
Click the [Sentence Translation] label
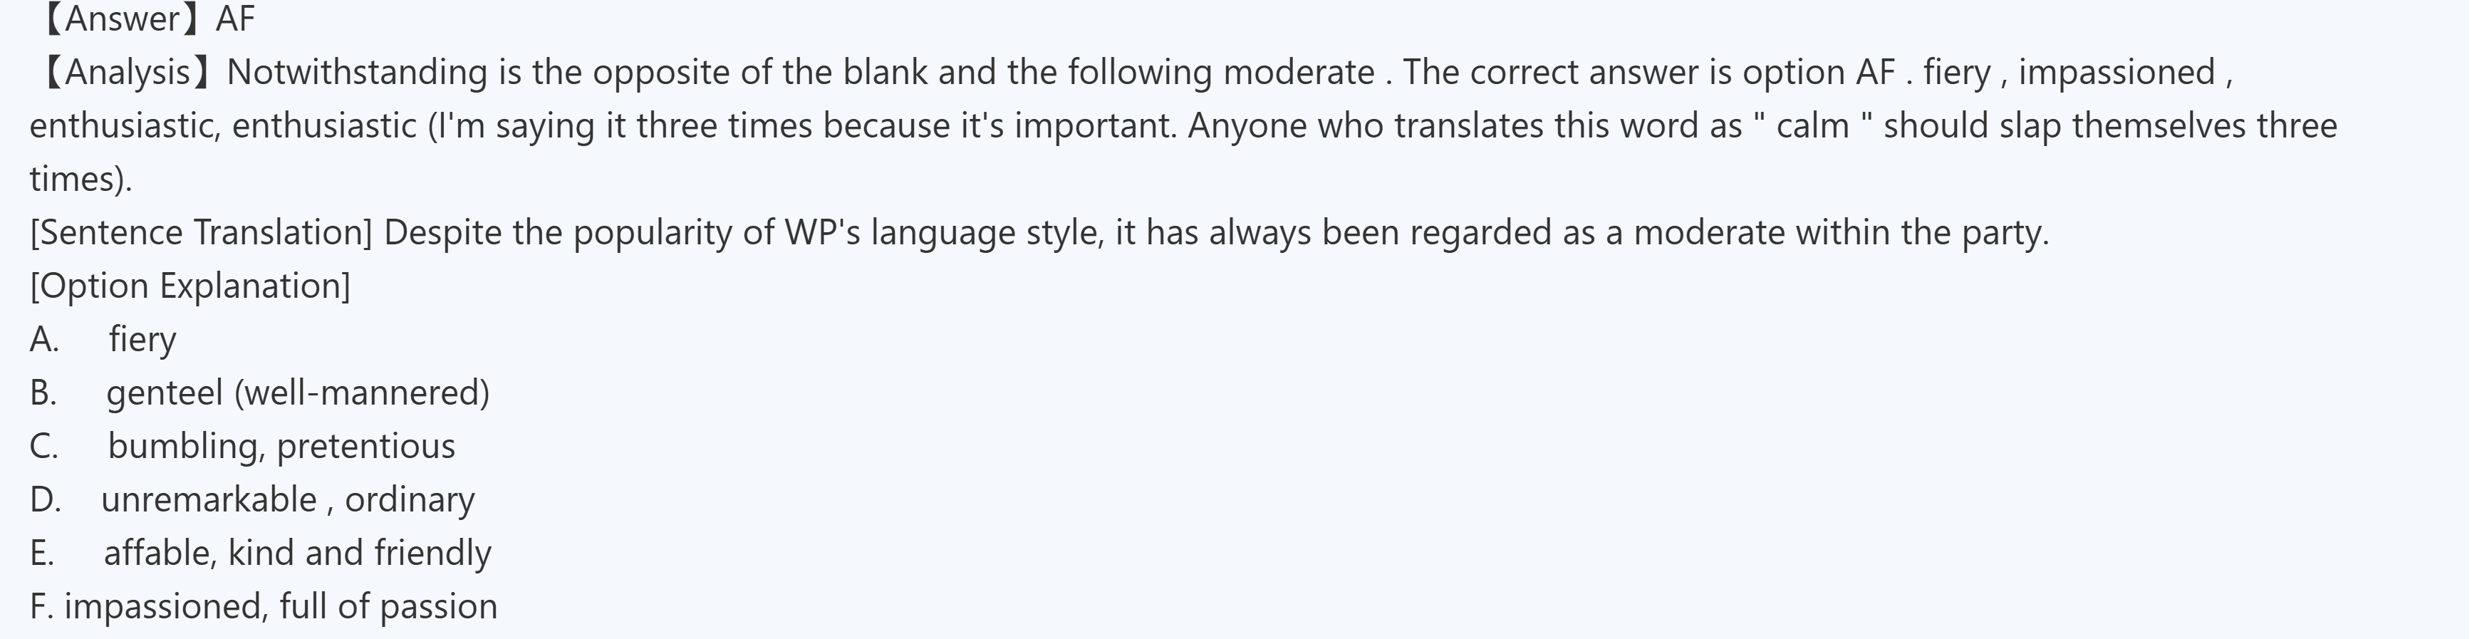[x=201, y=232]
